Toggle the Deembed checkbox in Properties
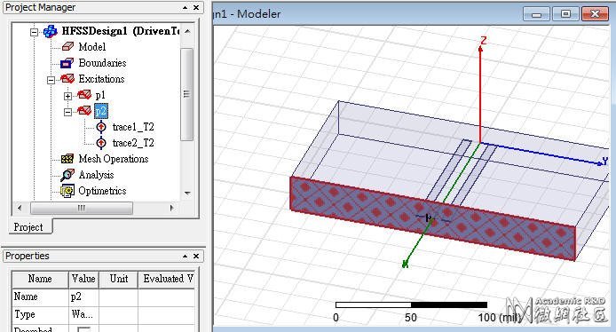The image size is (616, 332). pyautogui.click(x=83, y=329)
